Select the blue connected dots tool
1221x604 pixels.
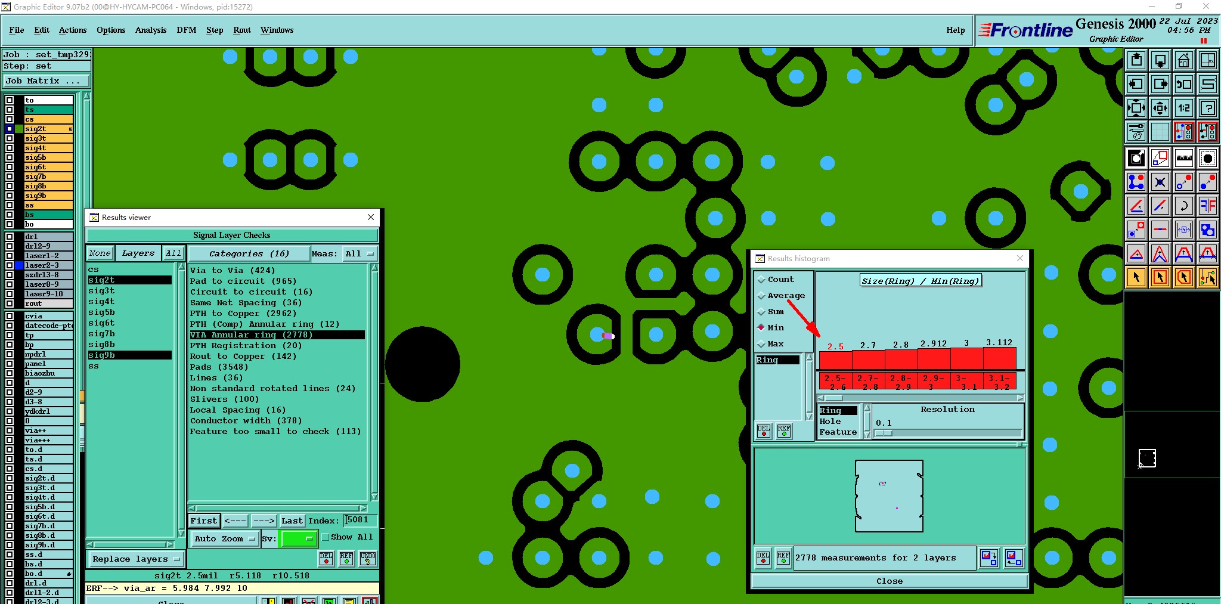[1136, 182]
